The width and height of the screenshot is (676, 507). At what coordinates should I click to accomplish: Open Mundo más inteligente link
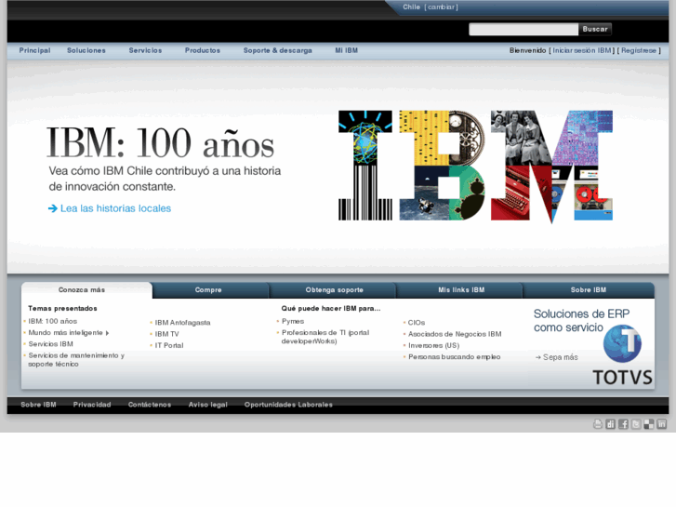click(65, 333)
